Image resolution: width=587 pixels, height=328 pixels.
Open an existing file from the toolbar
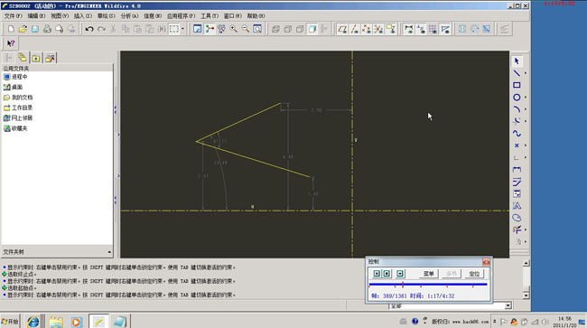pyautogui.click(x=23, y=29)
